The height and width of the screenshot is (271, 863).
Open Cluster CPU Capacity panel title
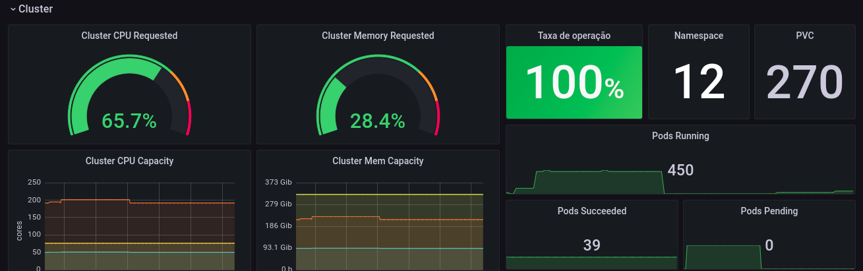coord(130,160)
